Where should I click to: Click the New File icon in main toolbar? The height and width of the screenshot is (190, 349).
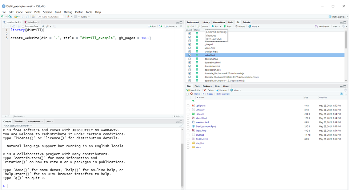pyautogui.click(x=3, y=17)
